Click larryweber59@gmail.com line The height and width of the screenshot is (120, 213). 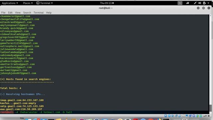[17, 40]
